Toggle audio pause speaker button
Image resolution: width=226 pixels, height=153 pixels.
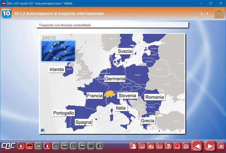coord(151,146)
